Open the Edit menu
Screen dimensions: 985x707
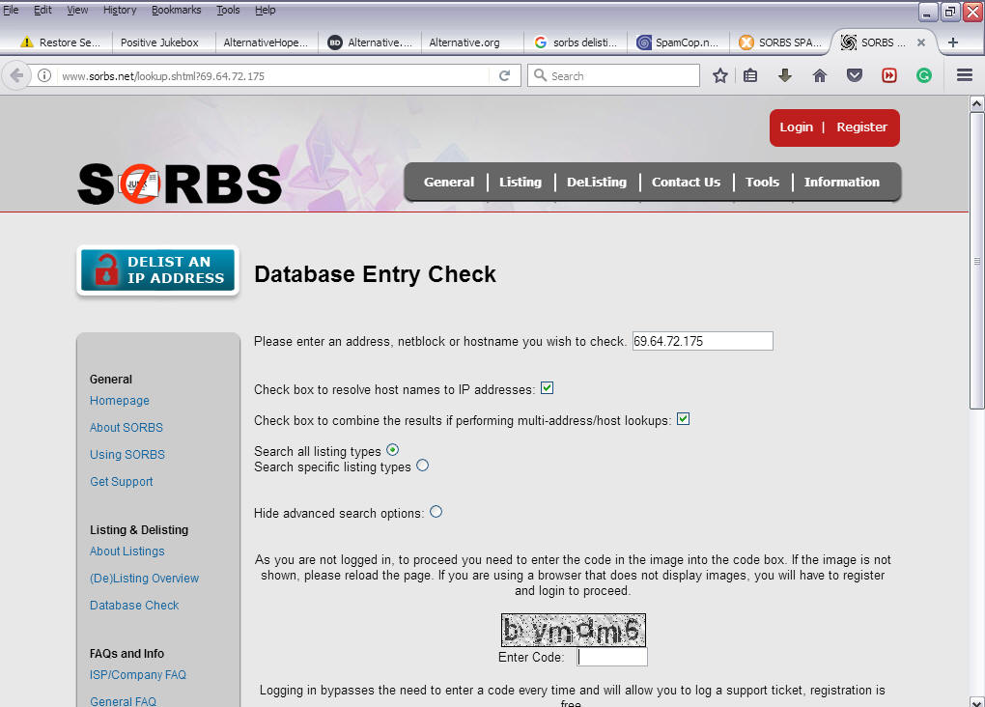pos(42,10)
